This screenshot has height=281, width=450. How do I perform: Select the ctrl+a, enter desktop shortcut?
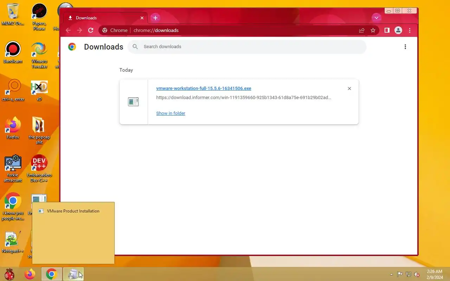tap(13, 90)
